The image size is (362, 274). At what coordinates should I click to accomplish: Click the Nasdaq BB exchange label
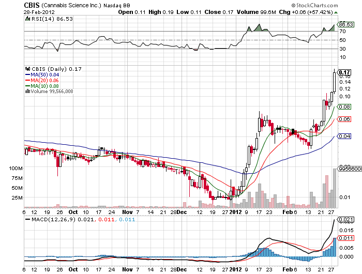[116, 6]
